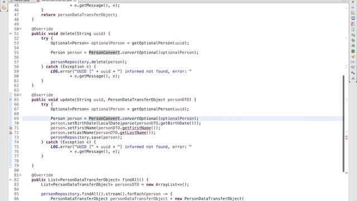Jump to the red error marks in overview ruler
Screen dimensions: 357x201
click(346, 137)
